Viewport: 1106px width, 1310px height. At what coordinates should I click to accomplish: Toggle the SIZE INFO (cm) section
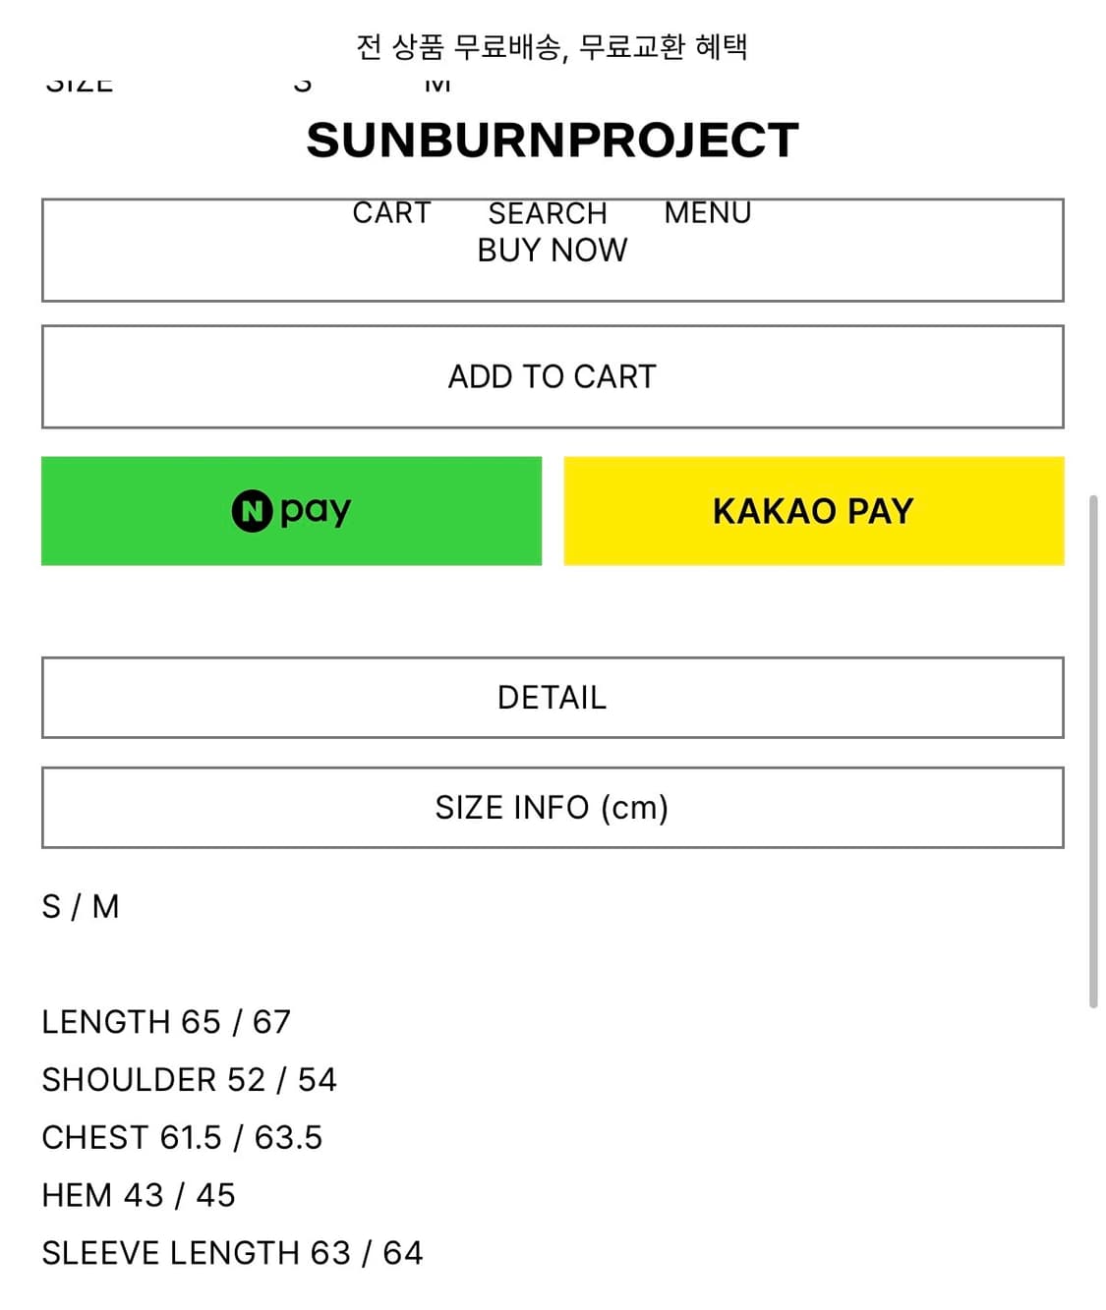click(553, 808)
